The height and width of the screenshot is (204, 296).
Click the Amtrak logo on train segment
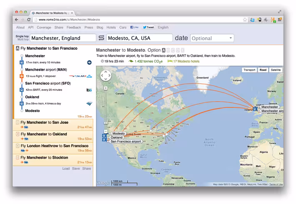[x=89, y=104]
